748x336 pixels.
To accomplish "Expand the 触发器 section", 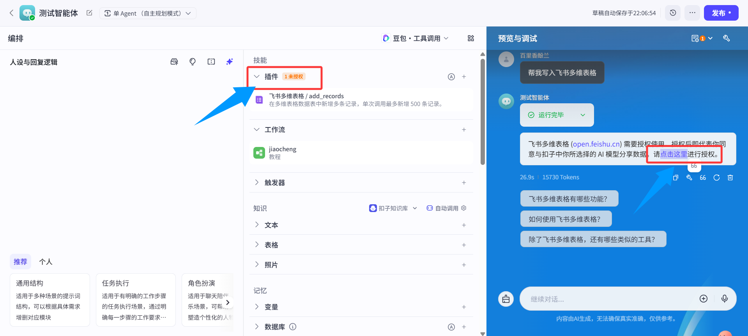I will tap(256, 182).
